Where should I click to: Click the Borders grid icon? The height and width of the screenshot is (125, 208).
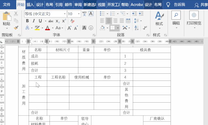pyautogui.click(x=113, y=28)
